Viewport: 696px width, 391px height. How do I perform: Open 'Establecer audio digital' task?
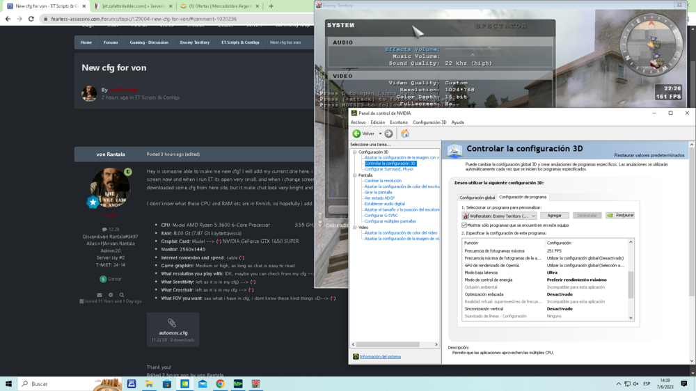tap(384, 204)
